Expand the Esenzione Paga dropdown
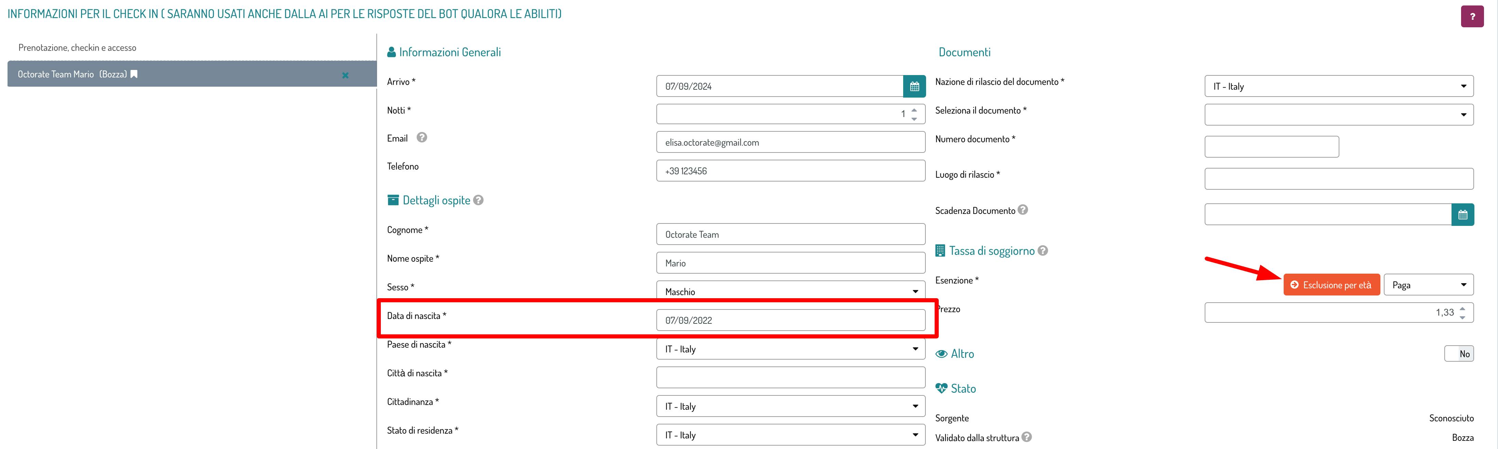Viewport: 1498px width, 449px height. click(1428, 285)
